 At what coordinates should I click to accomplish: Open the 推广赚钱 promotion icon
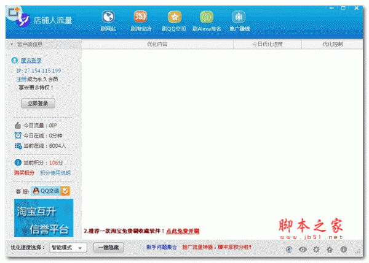pos(239,17)
